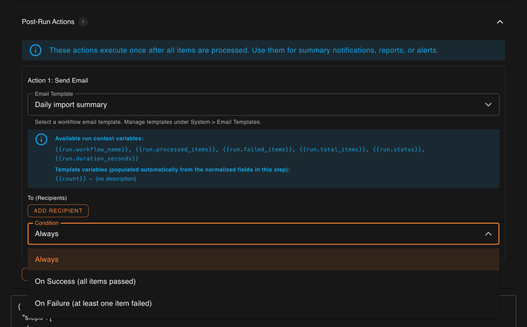The height and width of the screenshot is (327, 527).
Task: Click the Post-Run Actions count badge
Action: pos(83,22)
